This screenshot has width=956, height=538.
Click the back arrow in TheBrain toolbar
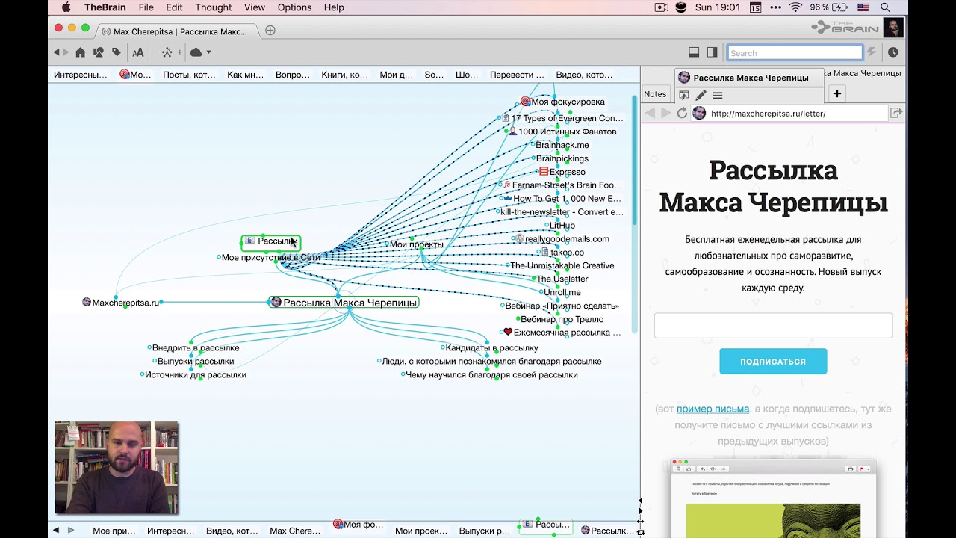coord(56,52)
